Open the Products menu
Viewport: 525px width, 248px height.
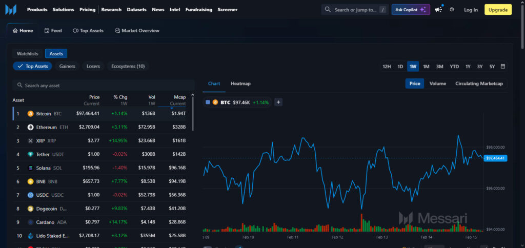click(37, 10)
